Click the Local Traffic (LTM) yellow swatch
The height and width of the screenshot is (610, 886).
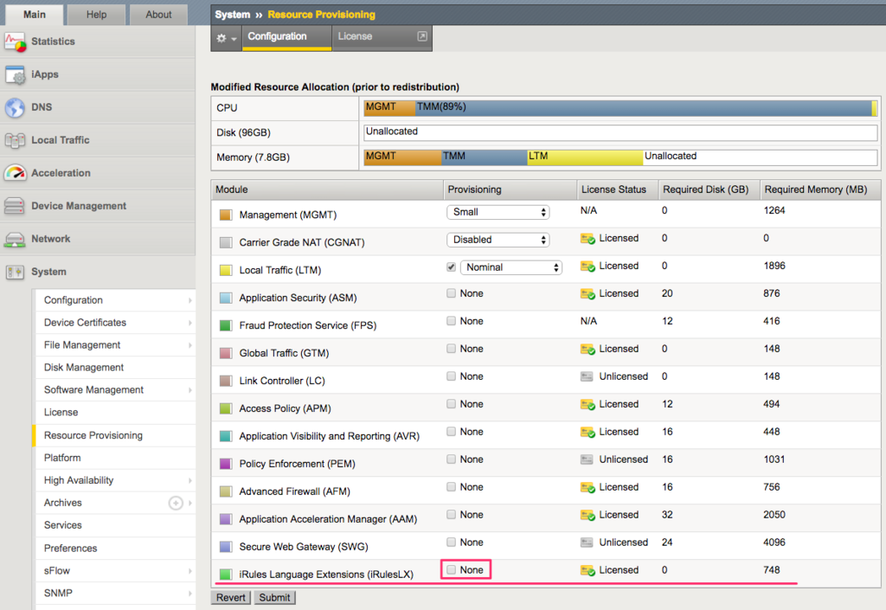click(x=226, y=270)
